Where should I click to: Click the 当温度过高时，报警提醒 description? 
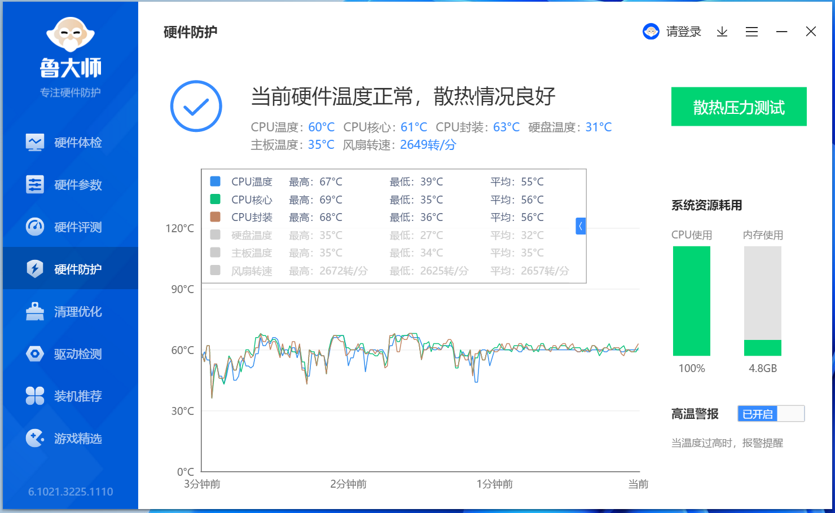[727, 443]
